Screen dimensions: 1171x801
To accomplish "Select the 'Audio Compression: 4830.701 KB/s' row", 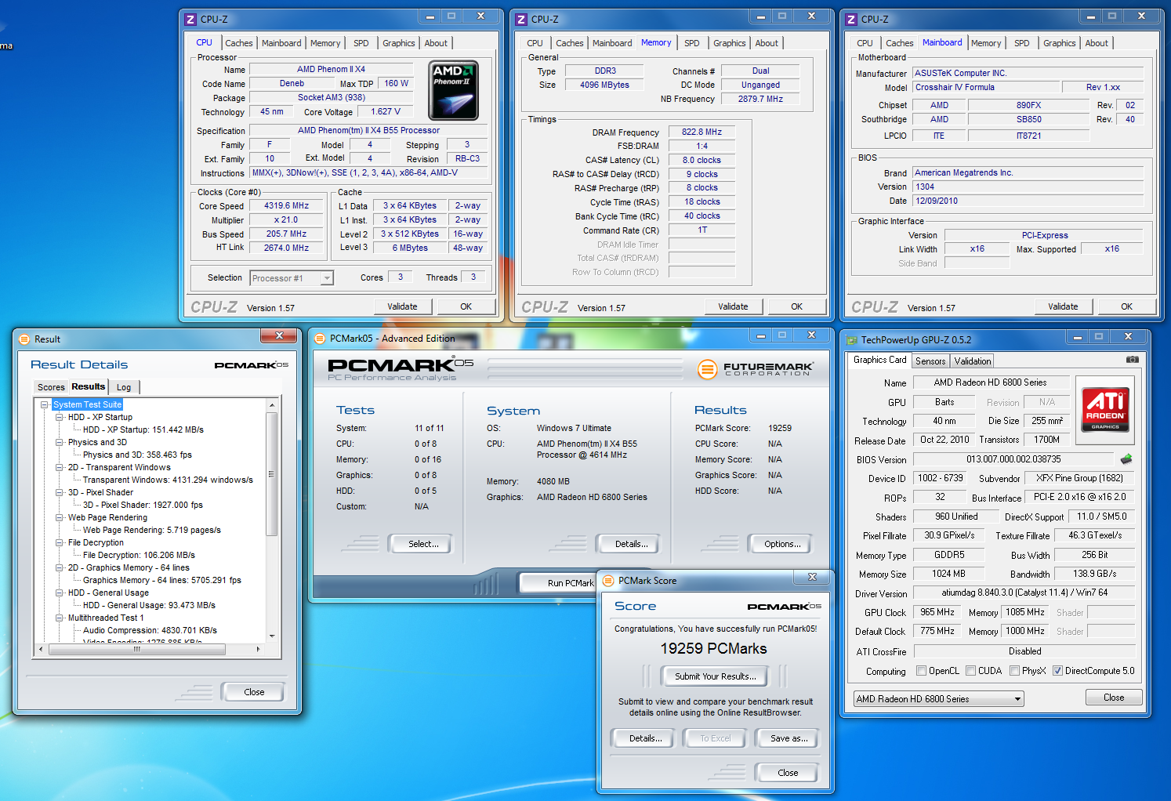I will pyautogui.click(x=150, y=631).
